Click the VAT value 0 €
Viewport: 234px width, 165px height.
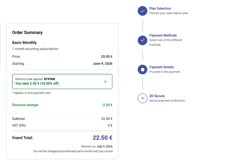(110, 125)
